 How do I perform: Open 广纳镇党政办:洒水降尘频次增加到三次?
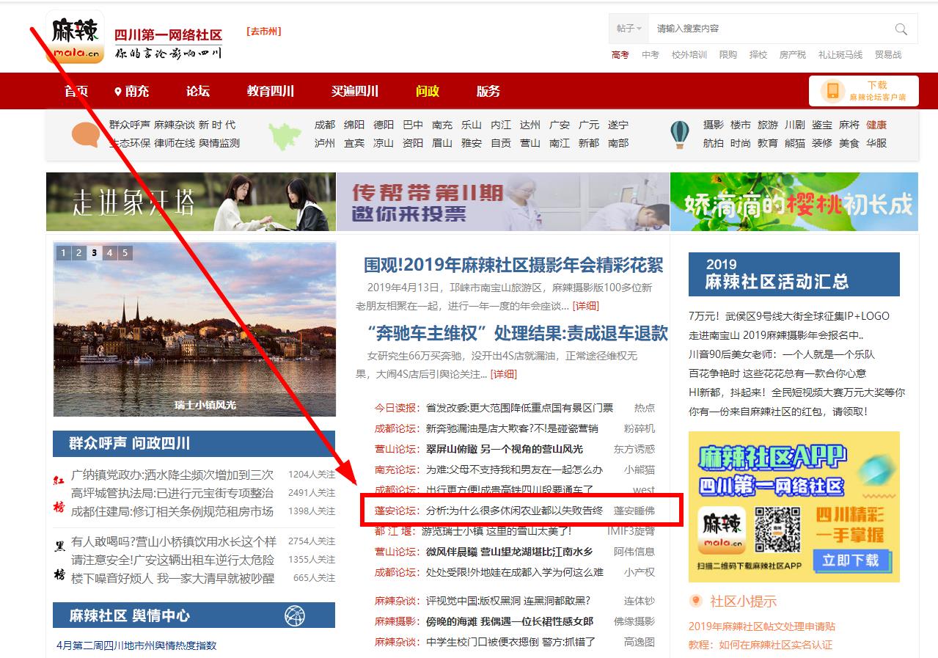pos(172,475)
